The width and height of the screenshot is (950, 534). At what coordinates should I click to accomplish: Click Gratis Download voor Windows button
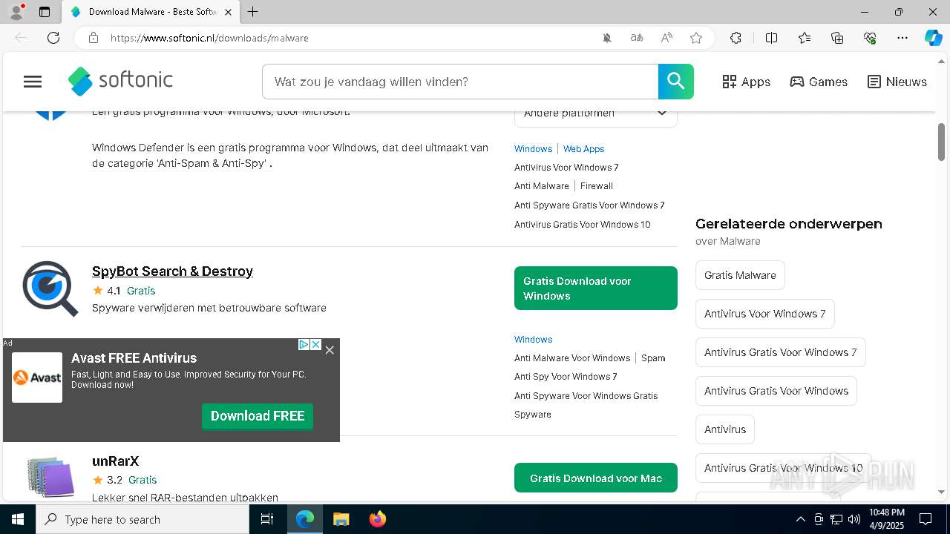click(x=596, y=288)
